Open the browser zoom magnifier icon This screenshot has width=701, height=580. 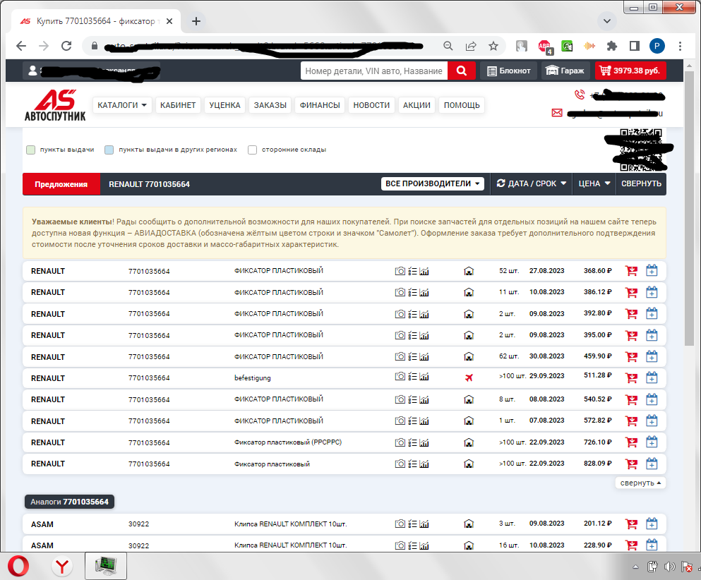pyautogui.click(x=448, y=46)
